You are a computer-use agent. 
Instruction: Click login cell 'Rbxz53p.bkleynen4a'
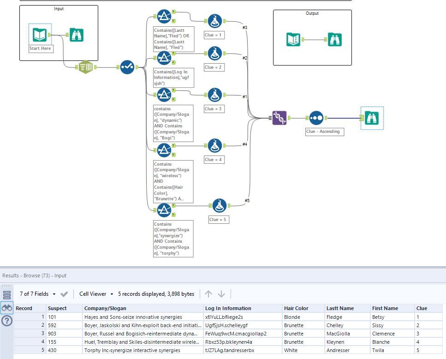[x=243, y=342]
